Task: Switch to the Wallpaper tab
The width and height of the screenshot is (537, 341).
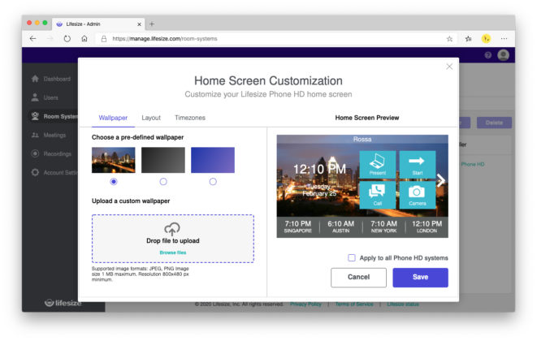Action: (x=113, y=118)
